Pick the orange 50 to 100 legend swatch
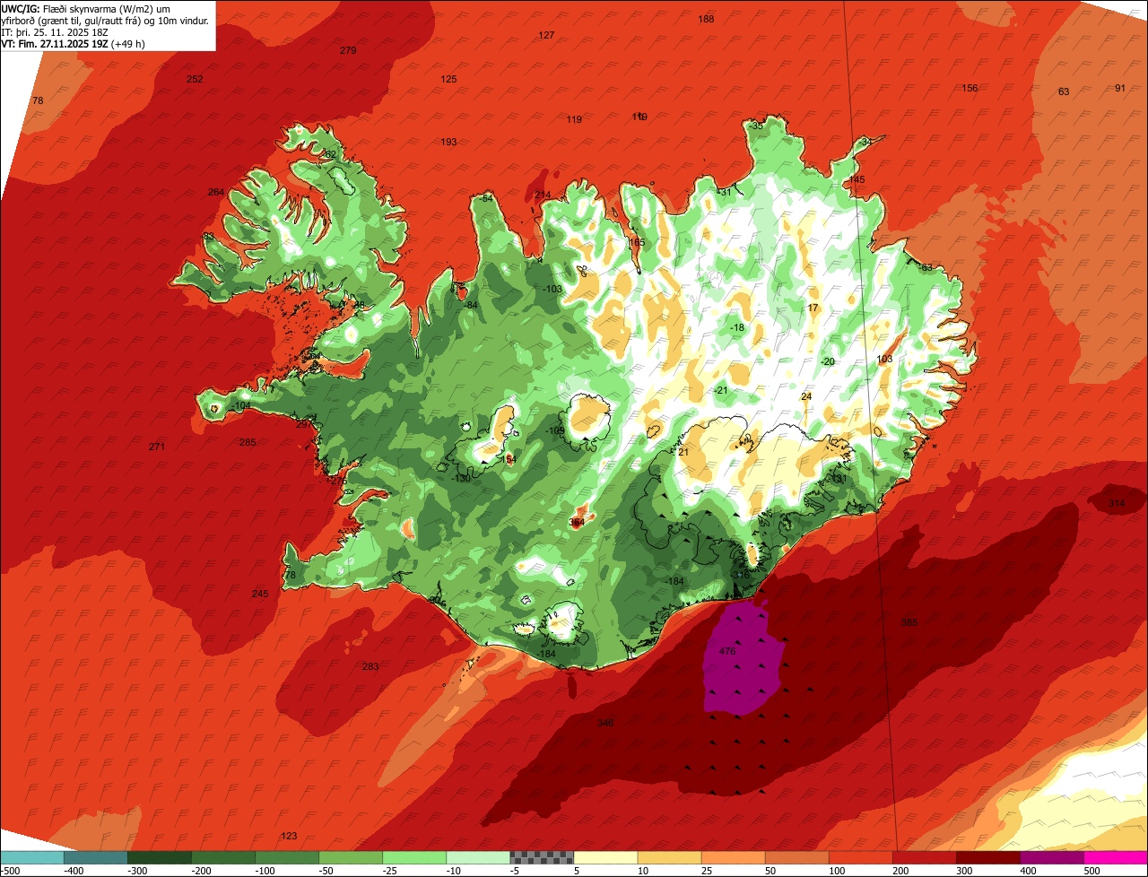Screen dimensions: 1148x877 click(796, 856)
